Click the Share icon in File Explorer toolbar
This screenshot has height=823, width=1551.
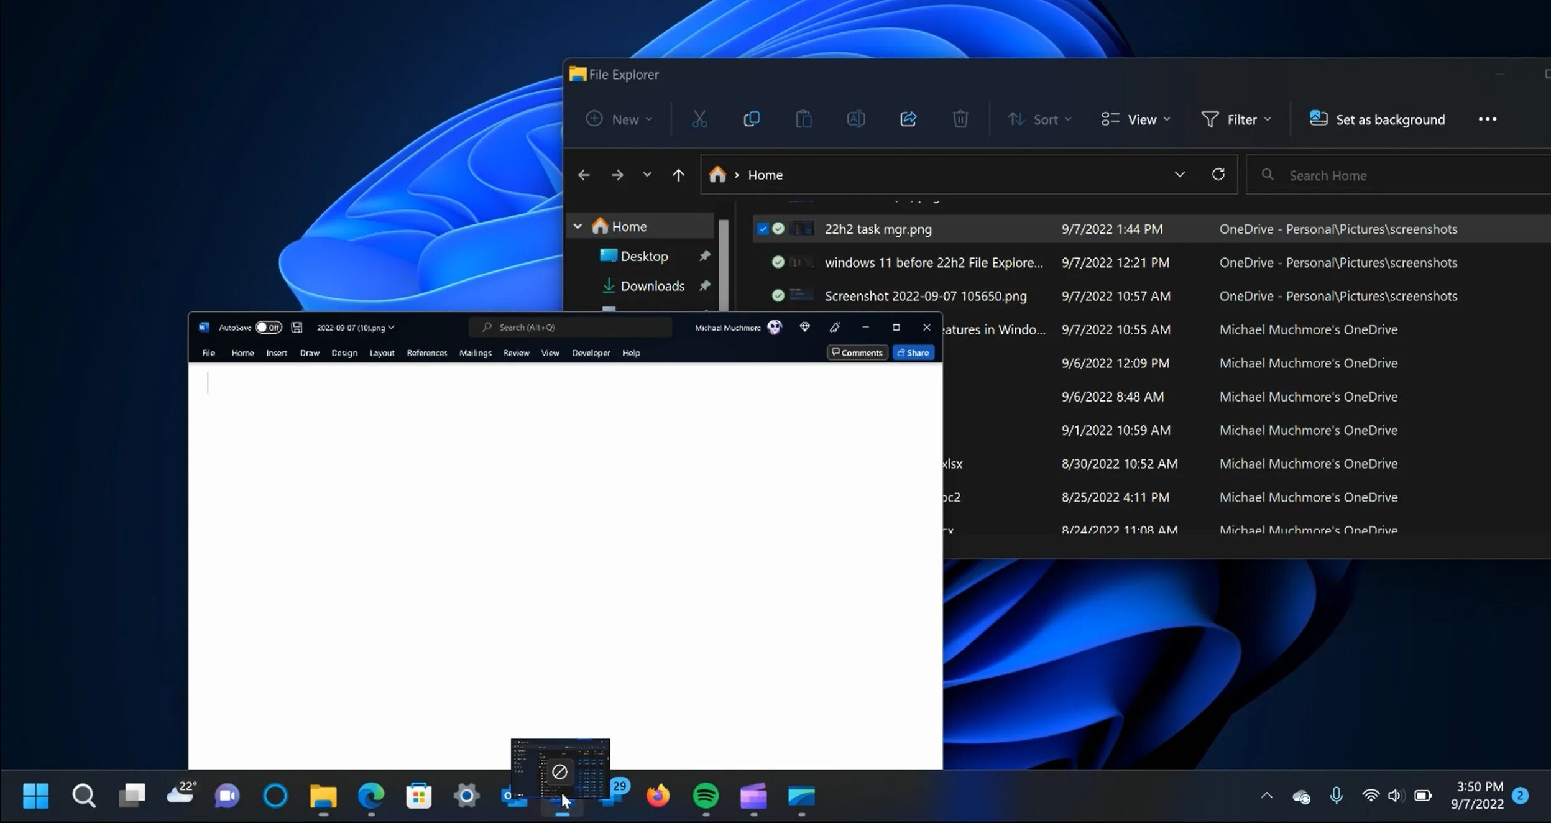point(908,119)
